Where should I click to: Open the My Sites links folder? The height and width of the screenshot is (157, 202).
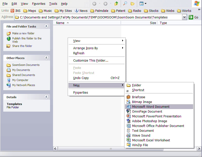pos(63,11)
